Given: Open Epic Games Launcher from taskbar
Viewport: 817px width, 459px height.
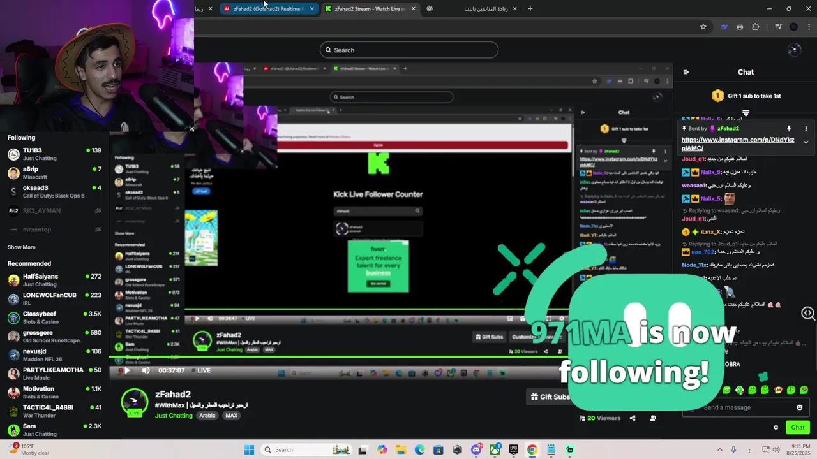Looking at the screenshot, I should [x=513, y=449].
